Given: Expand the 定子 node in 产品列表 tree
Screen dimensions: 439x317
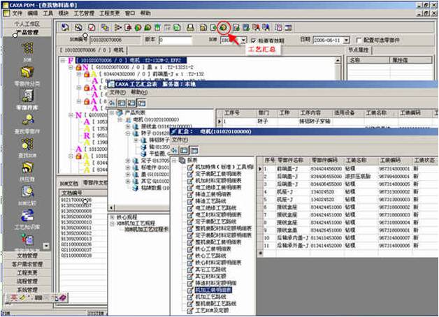Looking at the screenshot, I should coord(128,161).
